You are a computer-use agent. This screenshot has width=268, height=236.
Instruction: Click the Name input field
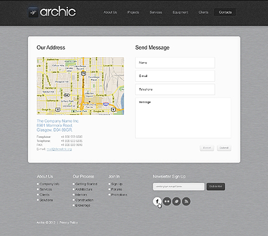click(175, 63)
